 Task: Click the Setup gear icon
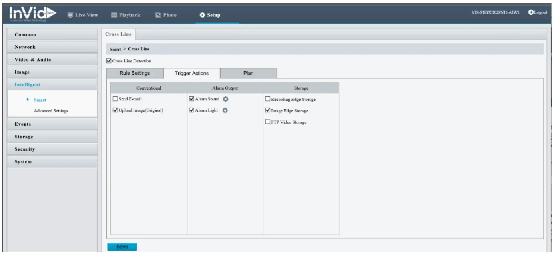[x=202, y=15]
